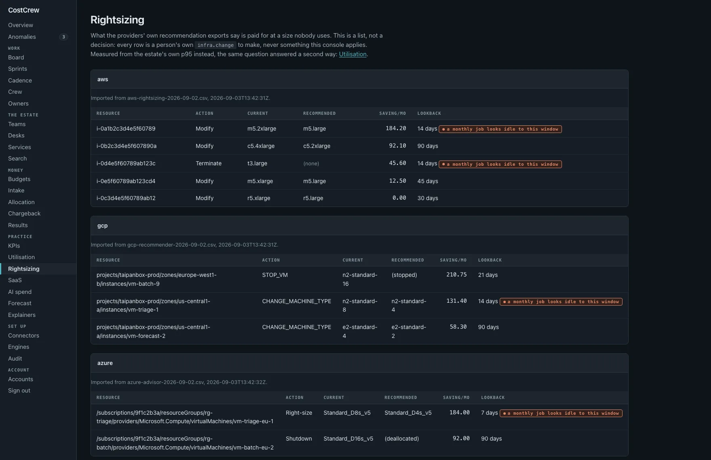
Task: Open the Intake page
Action: tap(16, 190)
